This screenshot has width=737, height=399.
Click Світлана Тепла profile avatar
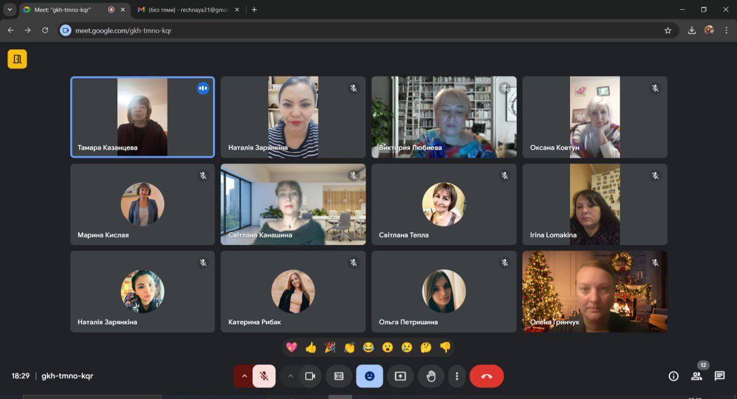tap(444, 204)
